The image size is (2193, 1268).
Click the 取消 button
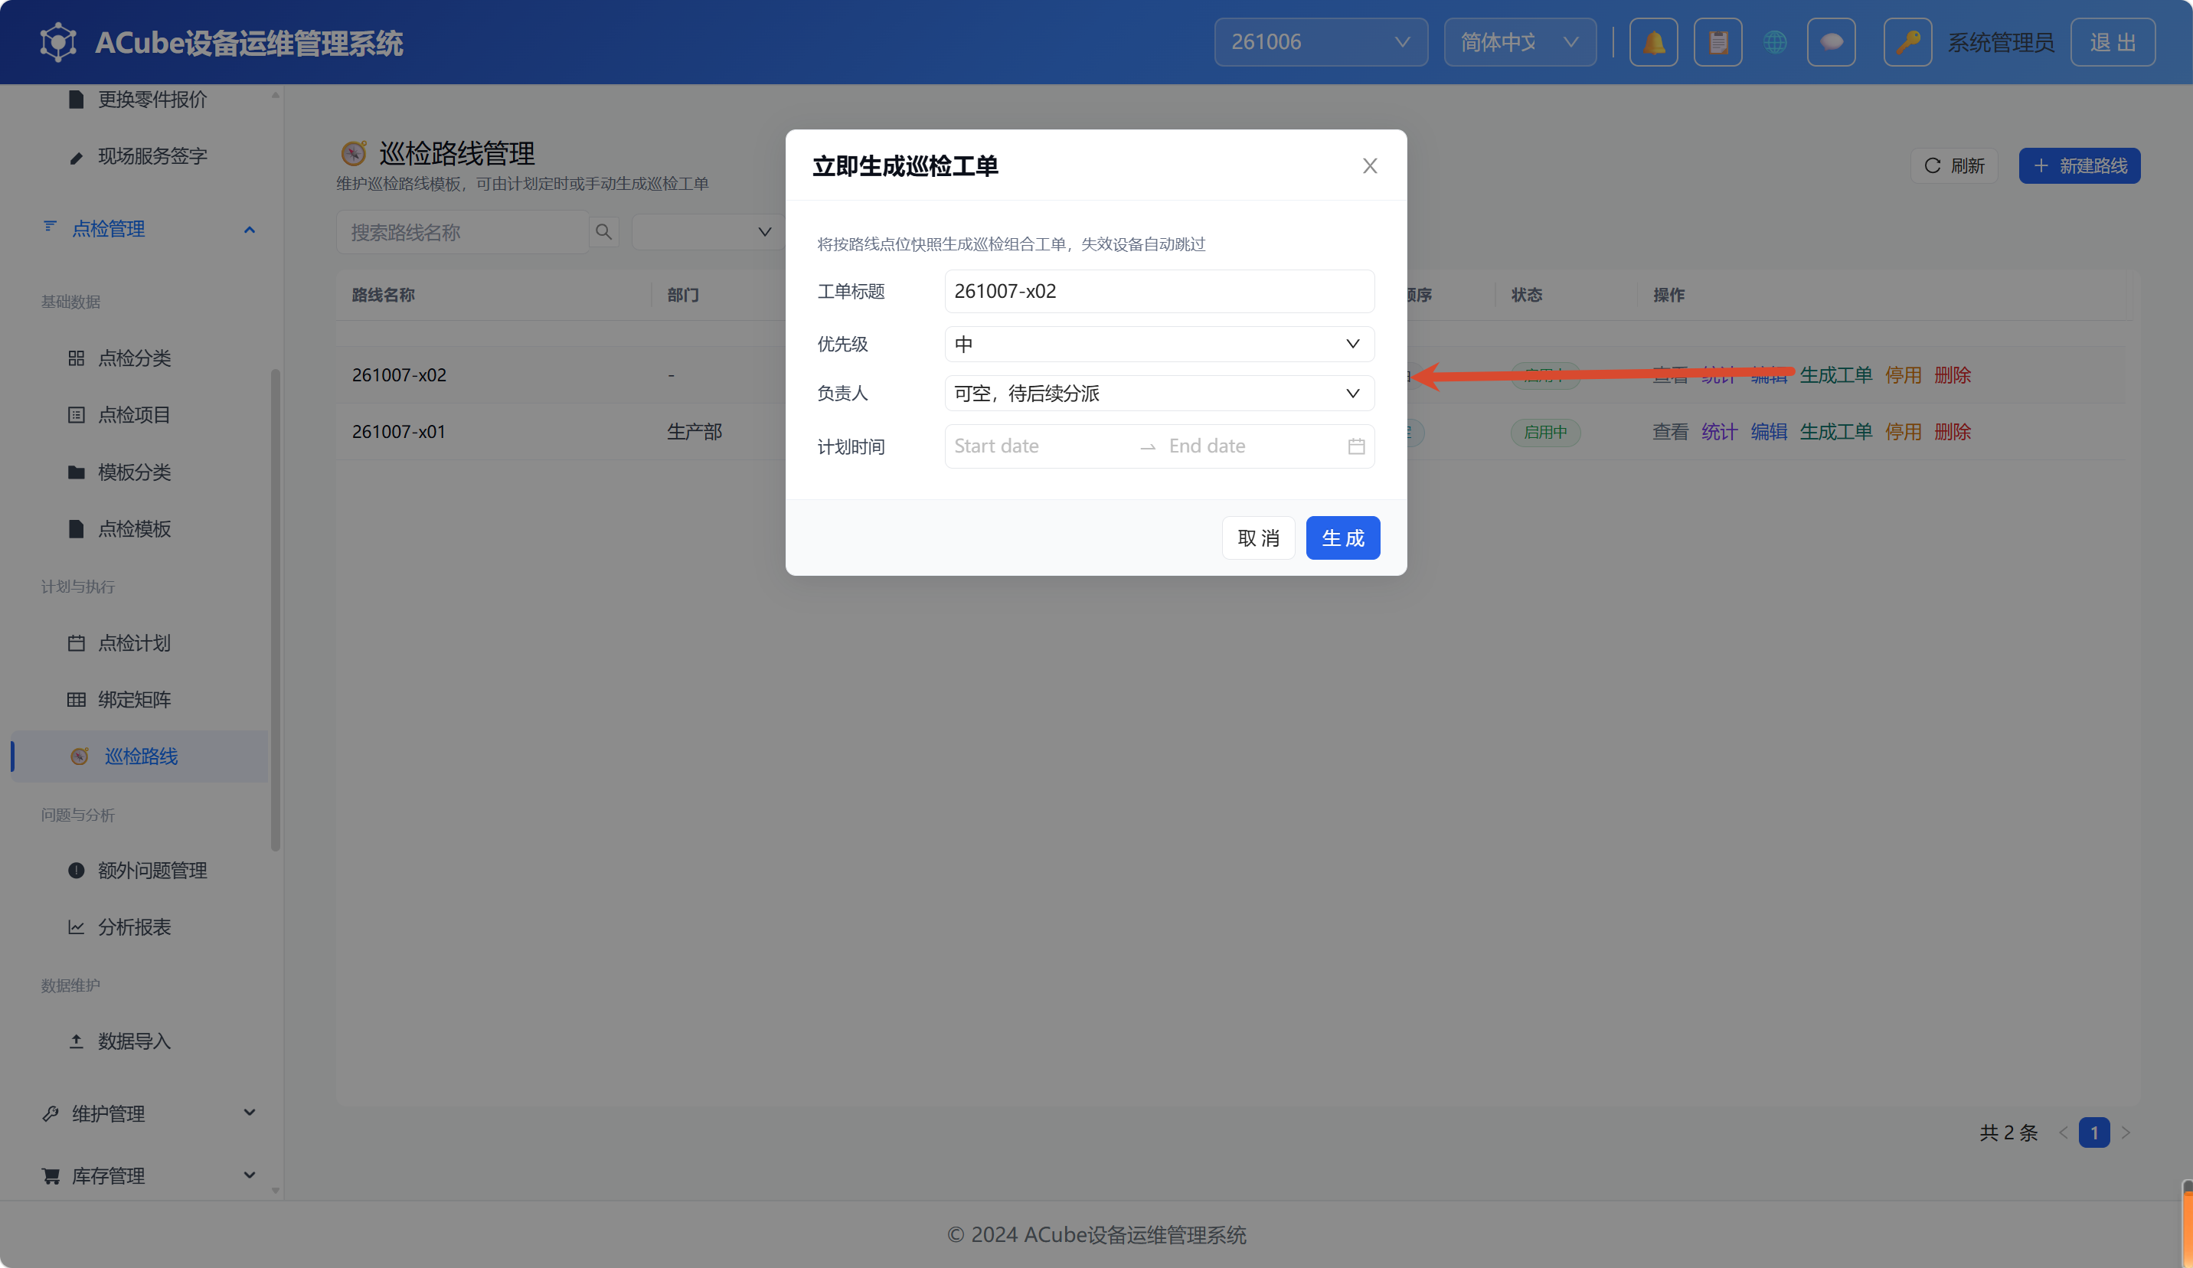pyautogui.click(x=1258, y=538)
